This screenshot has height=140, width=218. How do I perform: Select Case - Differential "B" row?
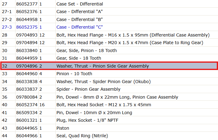[x=110, y=19]
